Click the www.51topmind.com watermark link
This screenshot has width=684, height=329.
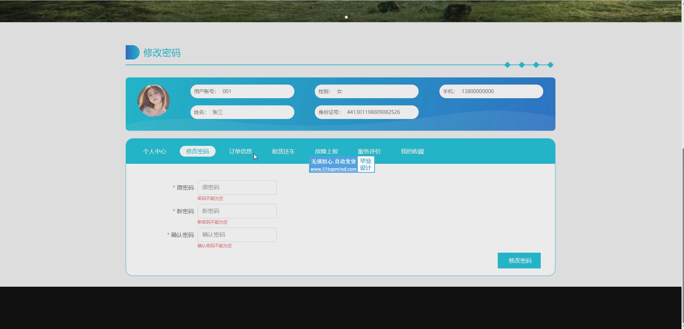click(333, 169)
